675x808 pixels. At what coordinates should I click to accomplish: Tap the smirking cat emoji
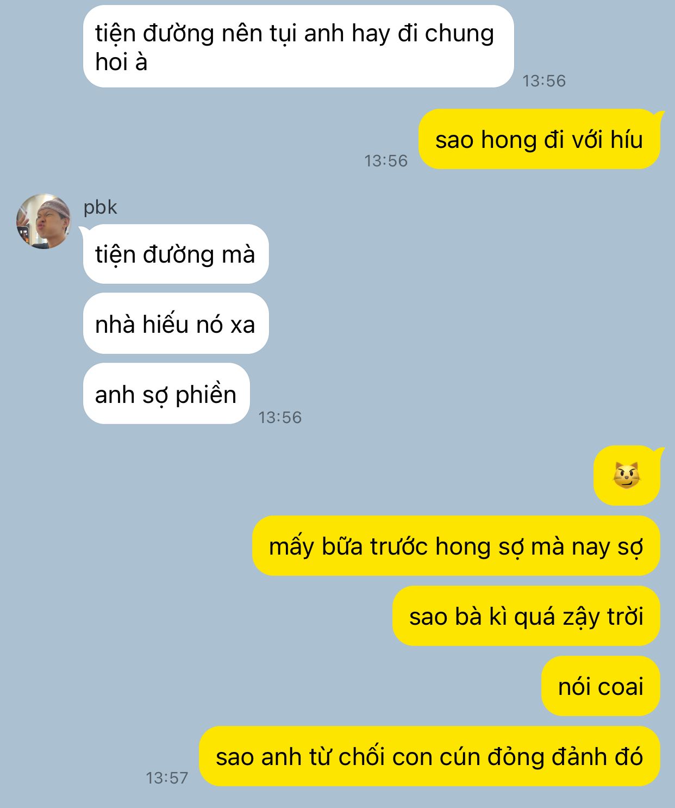click(x=627, y=476)
